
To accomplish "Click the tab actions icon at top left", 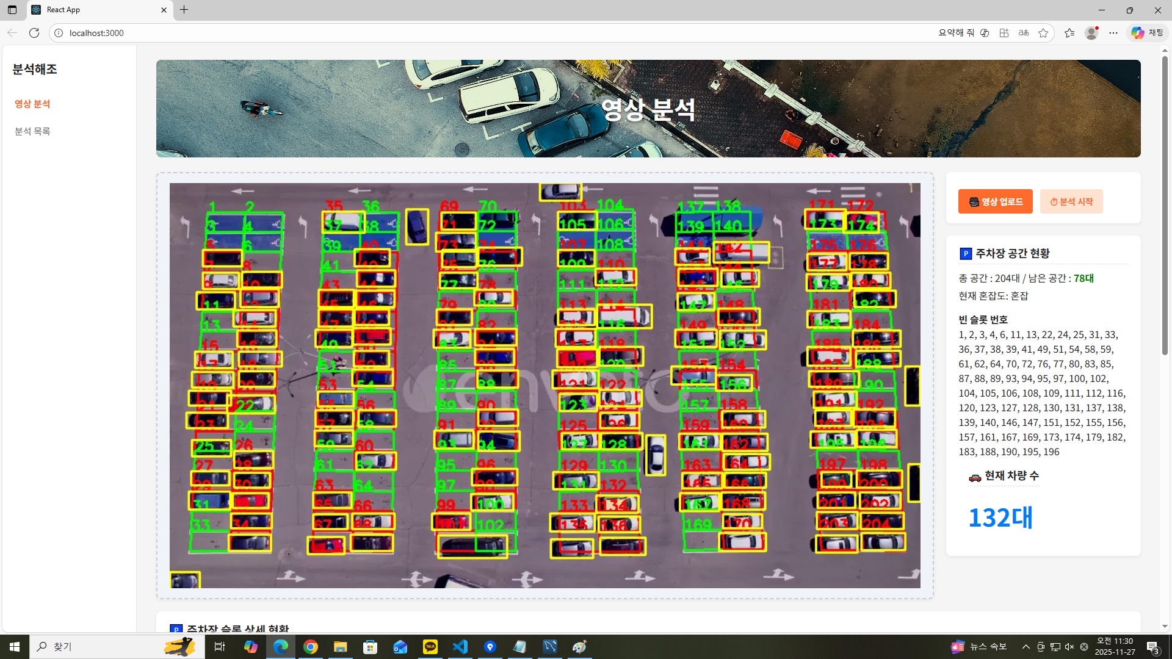I will pyautogui.click(x=12, y=10).
